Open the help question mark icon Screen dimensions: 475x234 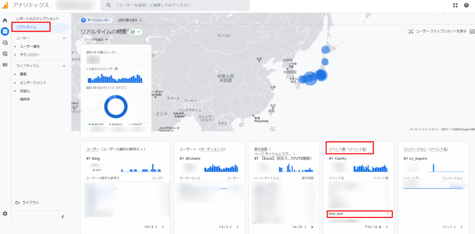pyautogui.click(x=467, y=5)
